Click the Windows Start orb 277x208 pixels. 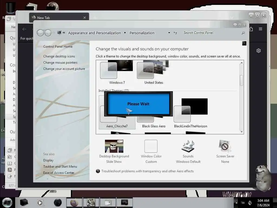7,203
